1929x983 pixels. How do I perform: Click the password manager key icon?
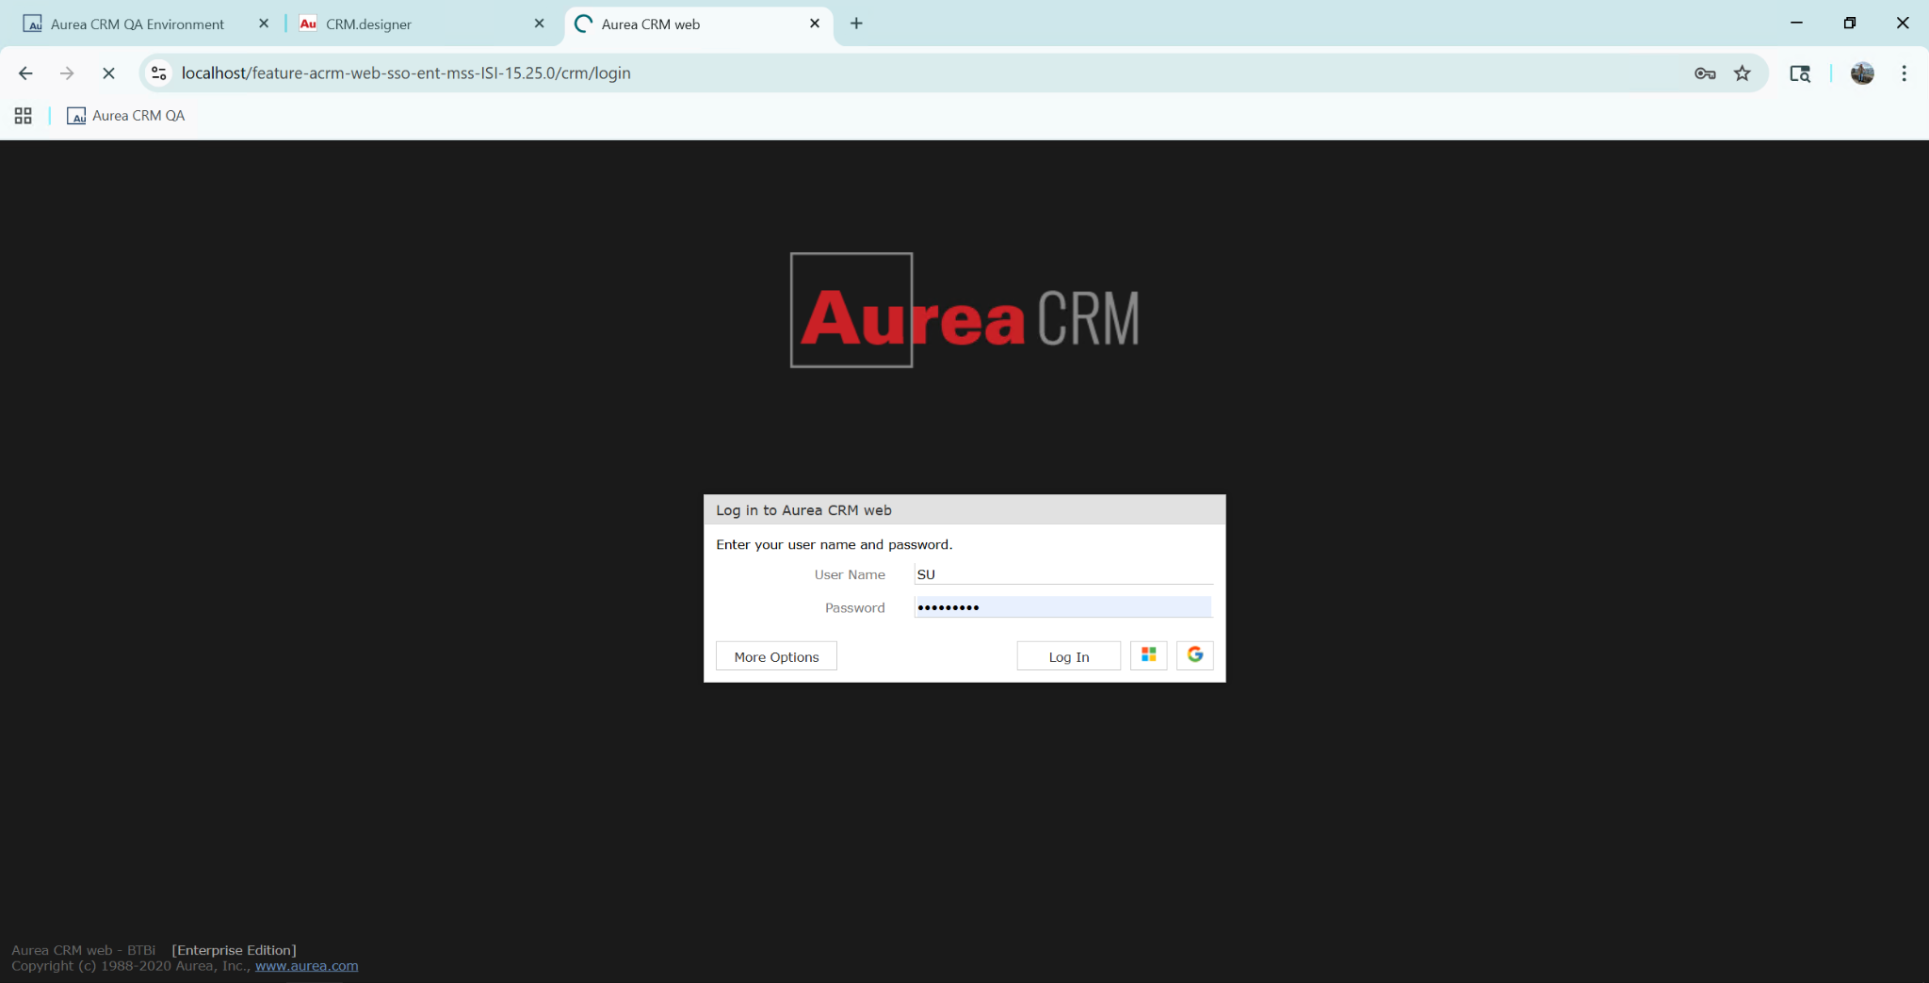point(1704,73)
